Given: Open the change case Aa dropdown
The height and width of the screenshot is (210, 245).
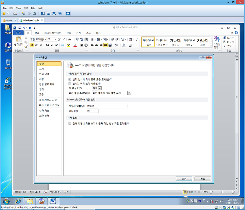Looking at the screenshot, I should pyautogui.click(x=70, y=39).
